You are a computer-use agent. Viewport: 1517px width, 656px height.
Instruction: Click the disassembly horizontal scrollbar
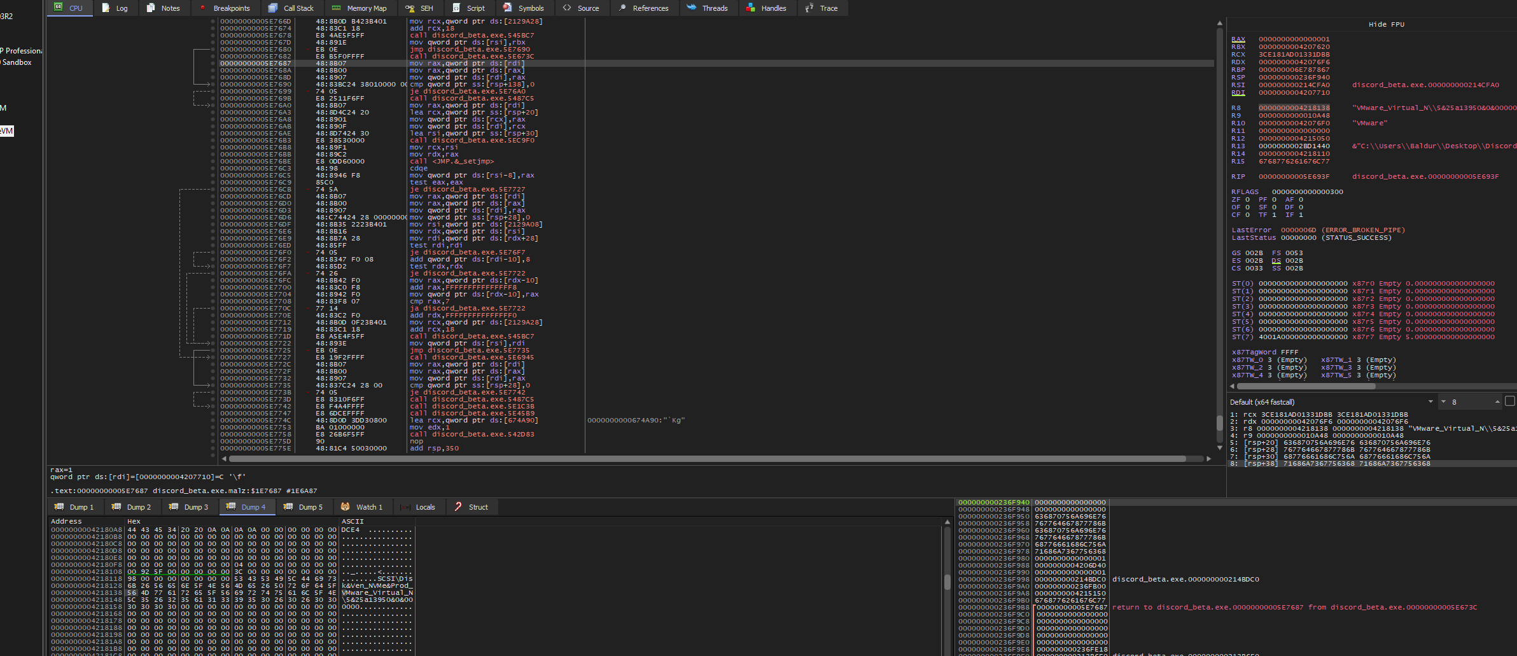coord(706,459)
